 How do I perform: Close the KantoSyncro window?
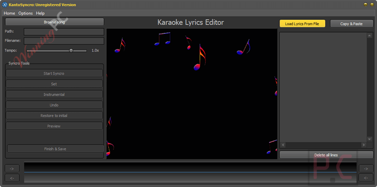pos(371,5)
